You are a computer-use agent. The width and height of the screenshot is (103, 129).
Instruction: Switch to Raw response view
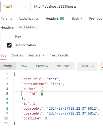pos(24,66)
